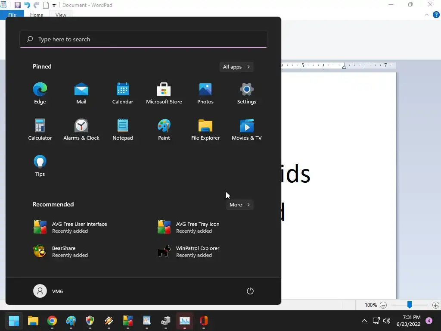441x331 pixels.
Task: Switch to WordPad on the taskbar
Action: click(147, 321)
